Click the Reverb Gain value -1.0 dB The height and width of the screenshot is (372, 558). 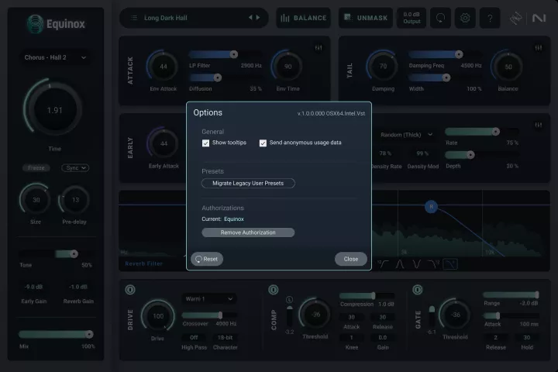pyautogui.click(x=78, y=287)
